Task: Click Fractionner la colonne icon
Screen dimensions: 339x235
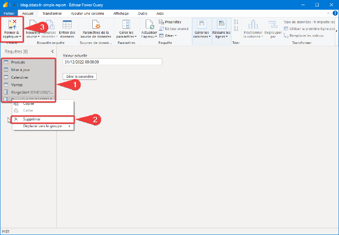Action: [x=253, y=25]
